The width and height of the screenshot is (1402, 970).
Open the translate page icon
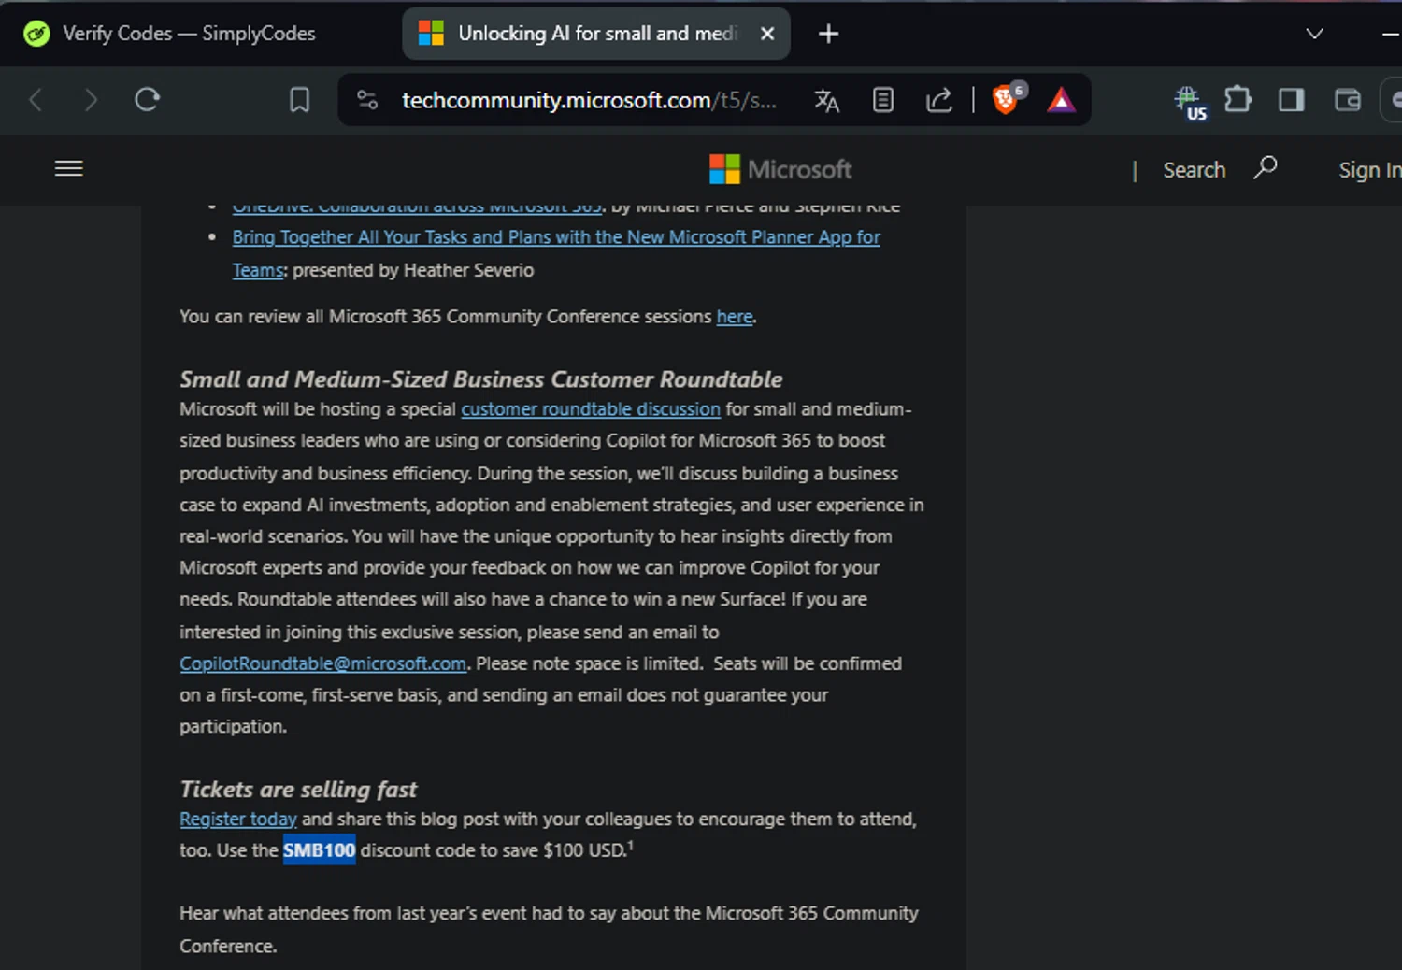point(826,100)
